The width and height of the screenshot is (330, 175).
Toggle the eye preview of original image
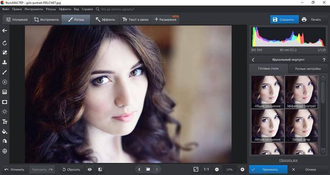tap(90, 170)
